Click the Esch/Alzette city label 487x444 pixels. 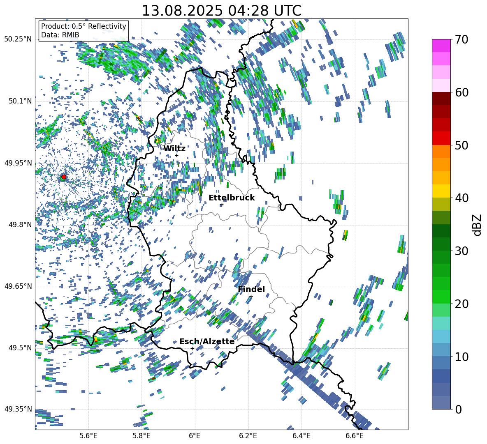point(207,341)
